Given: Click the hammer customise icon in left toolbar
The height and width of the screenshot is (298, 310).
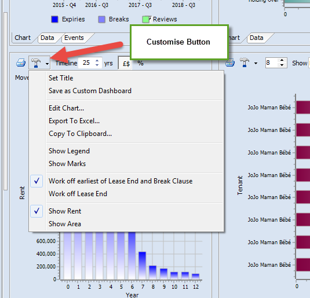Looking at the screenshot, I should click(36, 63).
